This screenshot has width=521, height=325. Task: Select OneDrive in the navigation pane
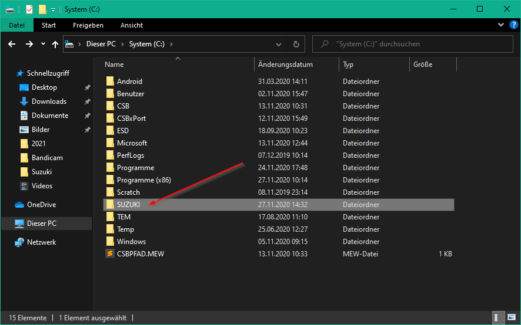(x=42, y=205)
